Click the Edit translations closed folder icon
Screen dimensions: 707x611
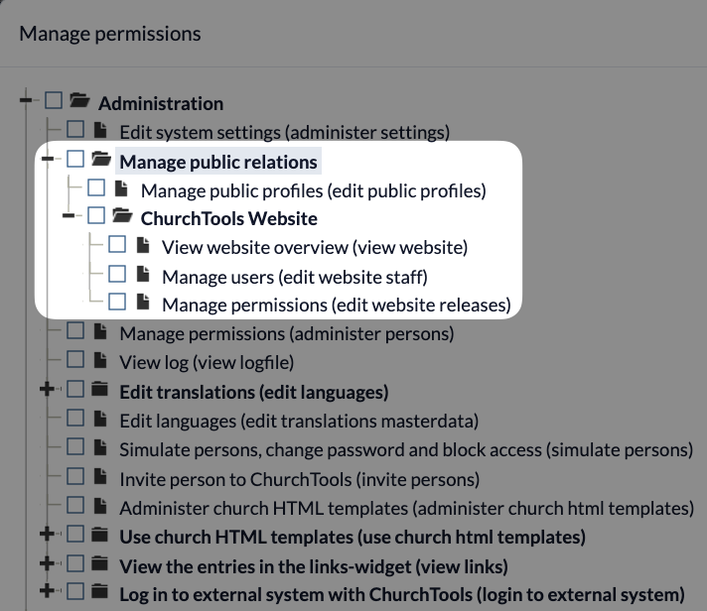[x=99, y=391]
